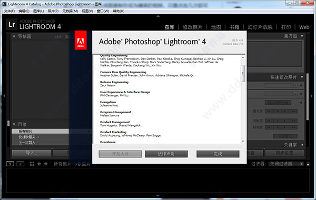316x200 pixels.
Task: Click the credits scrollbar down arrow
Action: tap(243, 142)
